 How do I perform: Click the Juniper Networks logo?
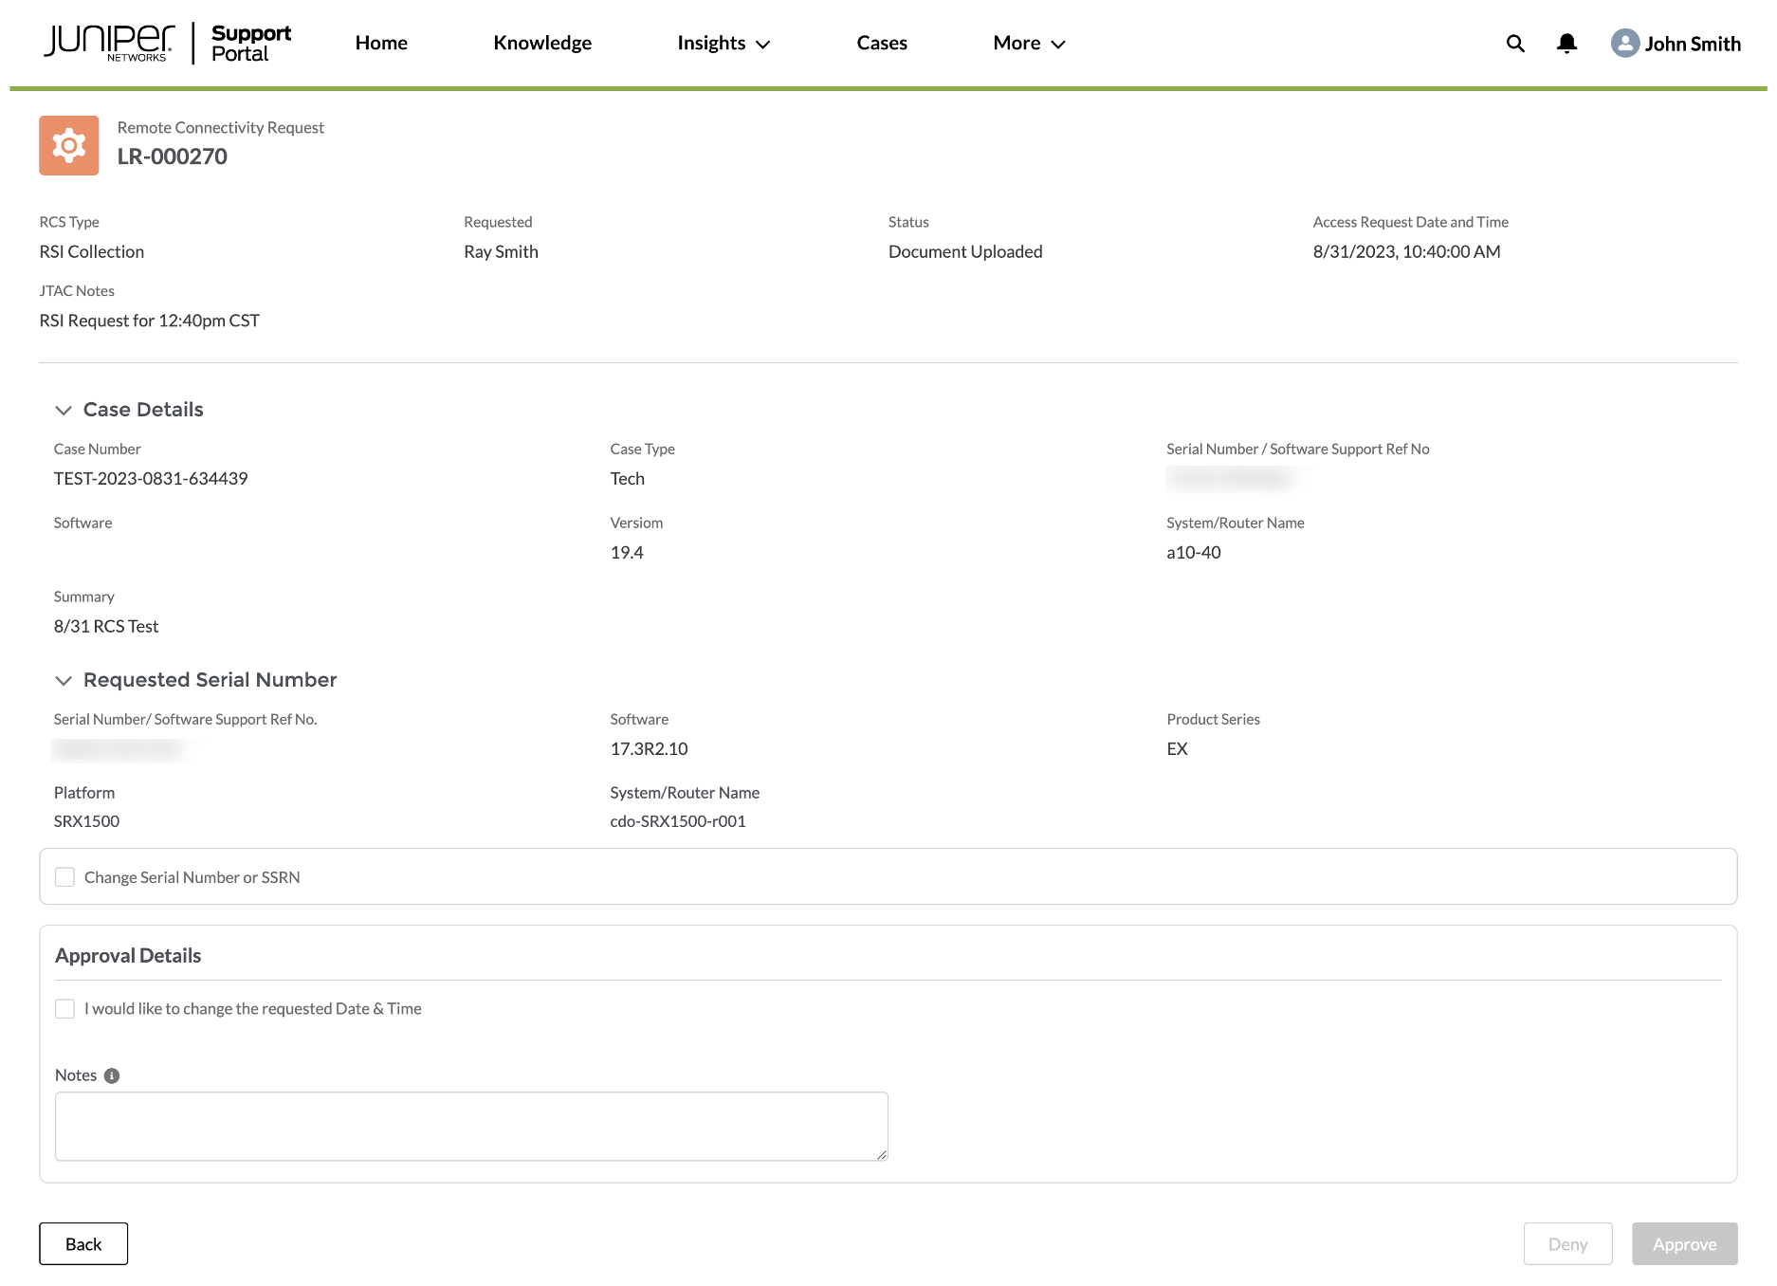tap(106, 39)
